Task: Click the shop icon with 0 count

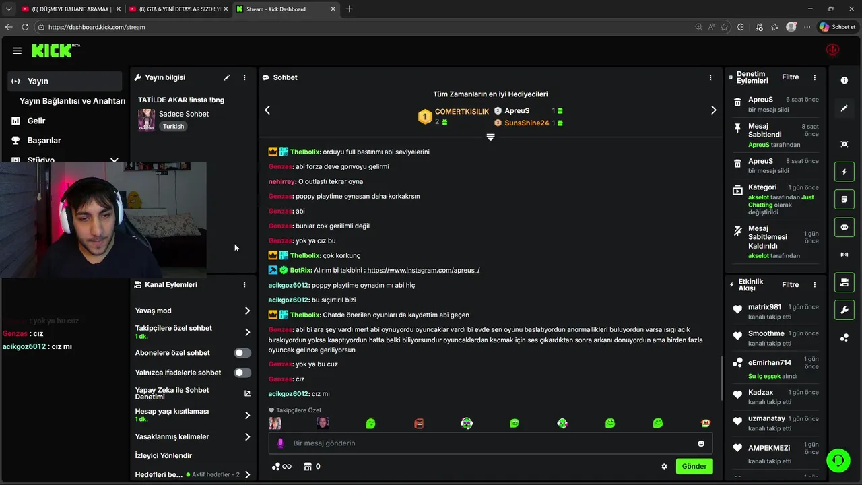Action: (x=312, y=466)
